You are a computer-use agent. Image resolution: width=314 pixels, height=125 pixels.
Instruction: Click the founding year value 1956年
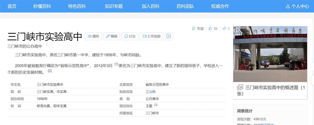[x=42, y=99]
